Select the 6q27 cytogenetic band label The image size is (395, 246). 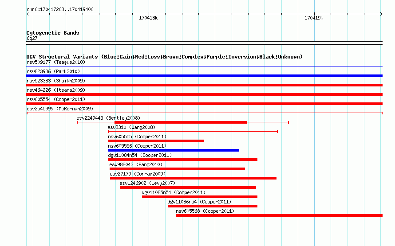pyautogui.click(x=32, y=38)
